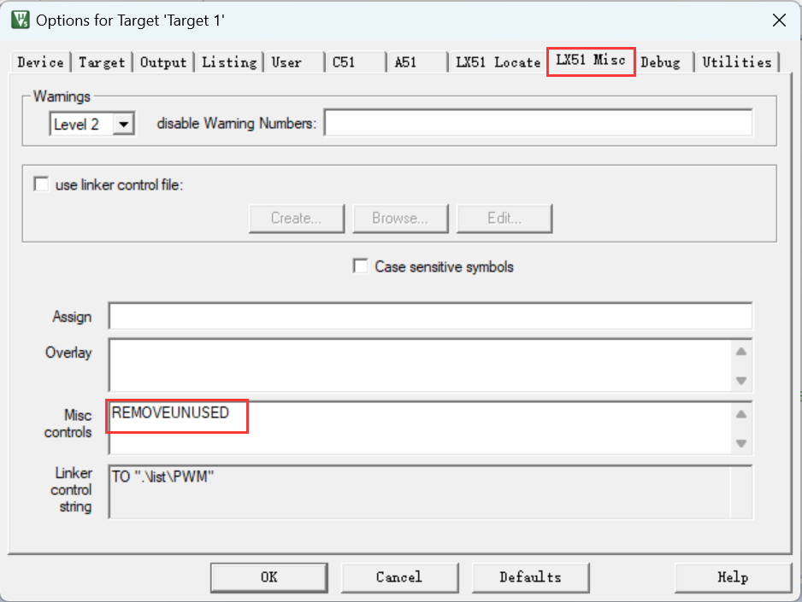Viewport: 802px width, 602px height.
Task: Click REMOVEUNUSED in Misc controls box
Action: click(170, 412)
